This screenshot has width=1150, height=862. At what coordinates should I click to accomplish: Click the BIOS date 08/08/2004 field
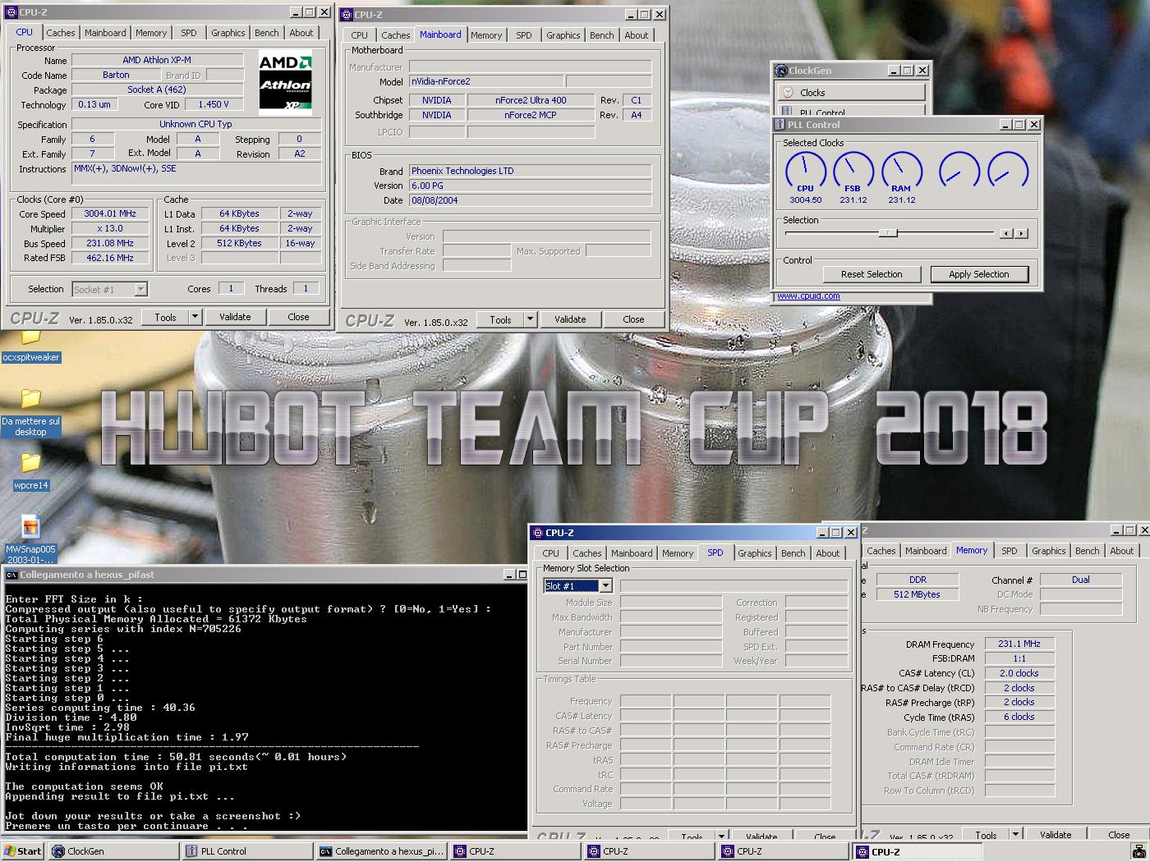click(x=531, y=200)
